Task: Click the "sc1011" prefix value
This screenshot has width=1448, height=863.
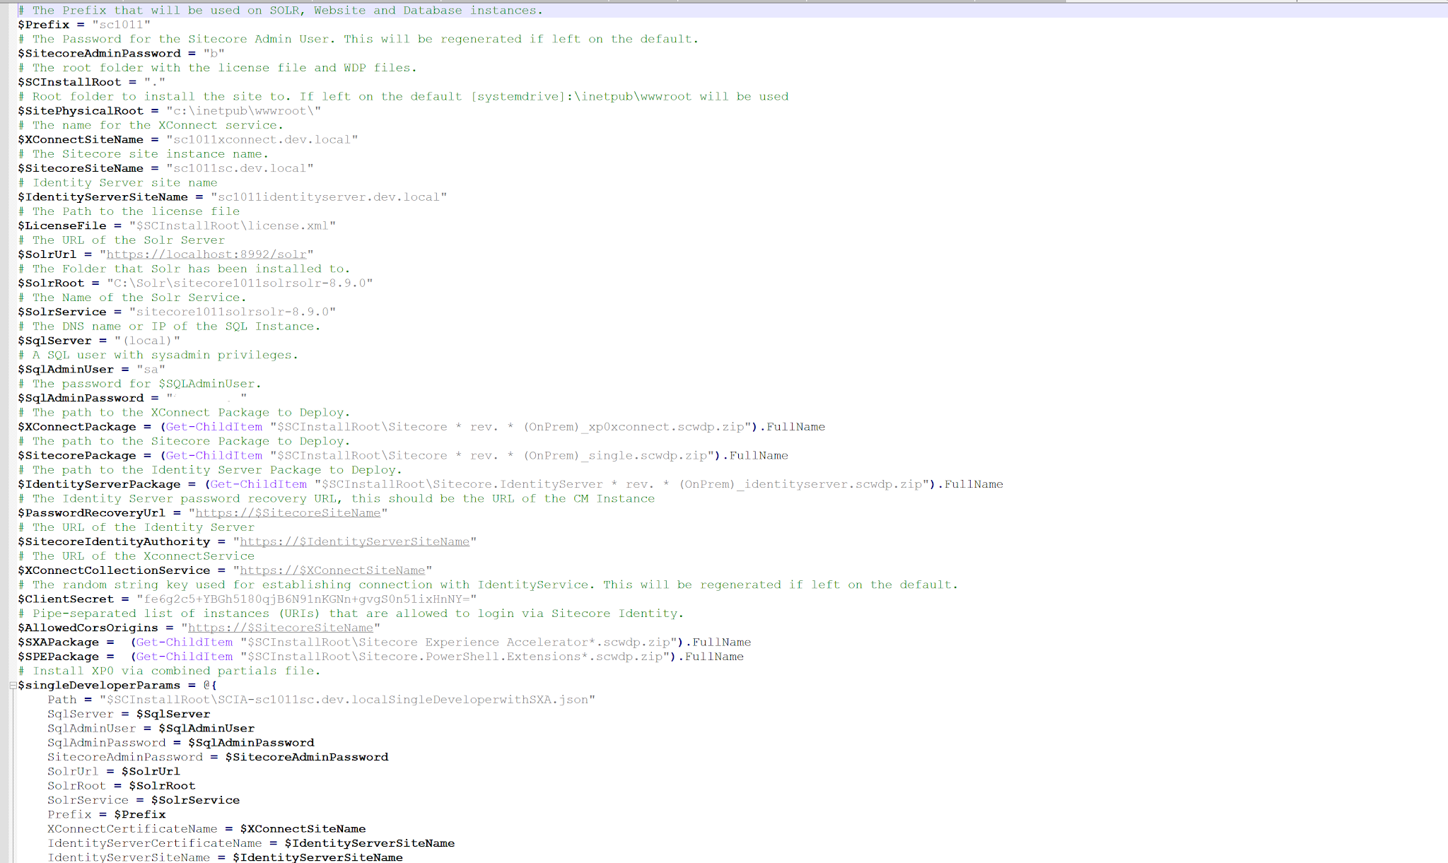Action: point(121,25)
